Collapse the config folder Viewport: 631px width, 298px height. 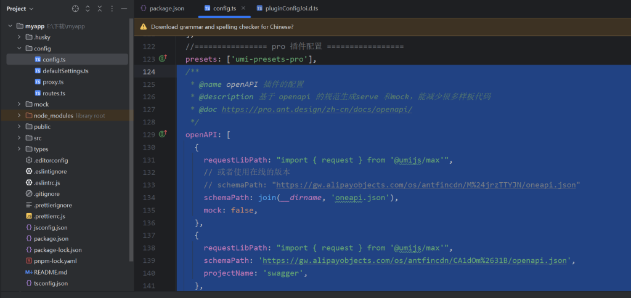[x=19, y=48]
